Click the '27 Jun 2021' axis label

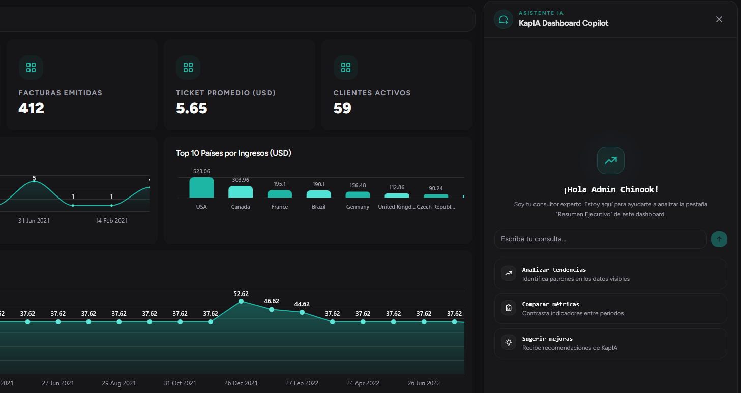tap(58, 383)
